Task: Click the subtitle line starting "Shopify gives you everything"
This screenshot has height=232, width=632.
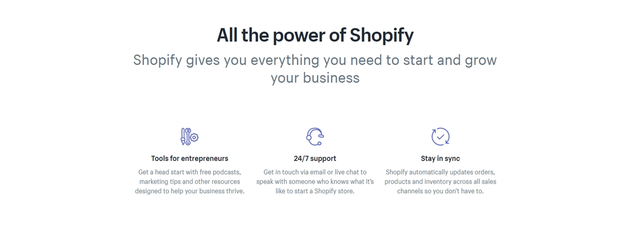Action: coord(315,60)
